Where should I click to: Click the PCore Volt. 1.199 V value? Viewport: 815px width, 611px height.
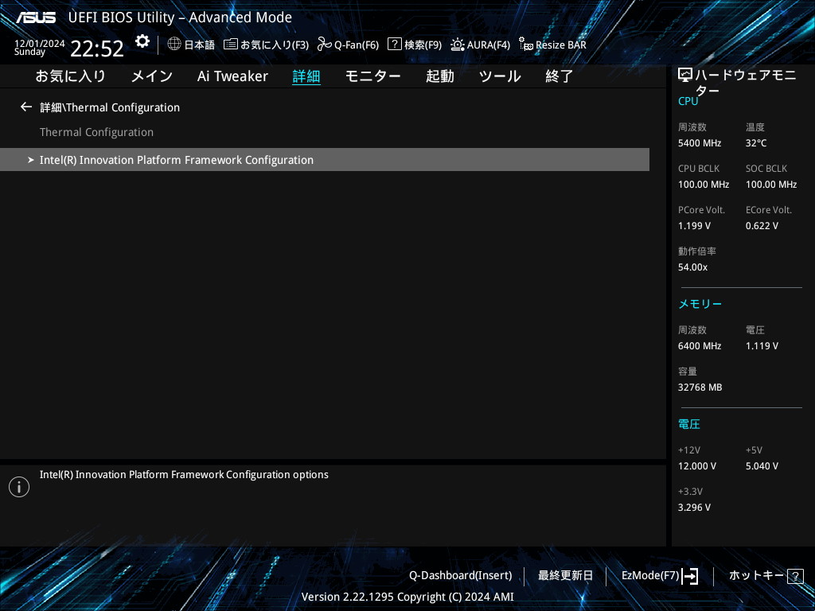click(694, 225)
